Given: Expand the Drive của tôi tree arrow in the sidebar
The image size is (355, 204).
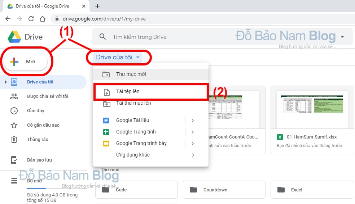Looking at the screenshot, I should 6,82.
